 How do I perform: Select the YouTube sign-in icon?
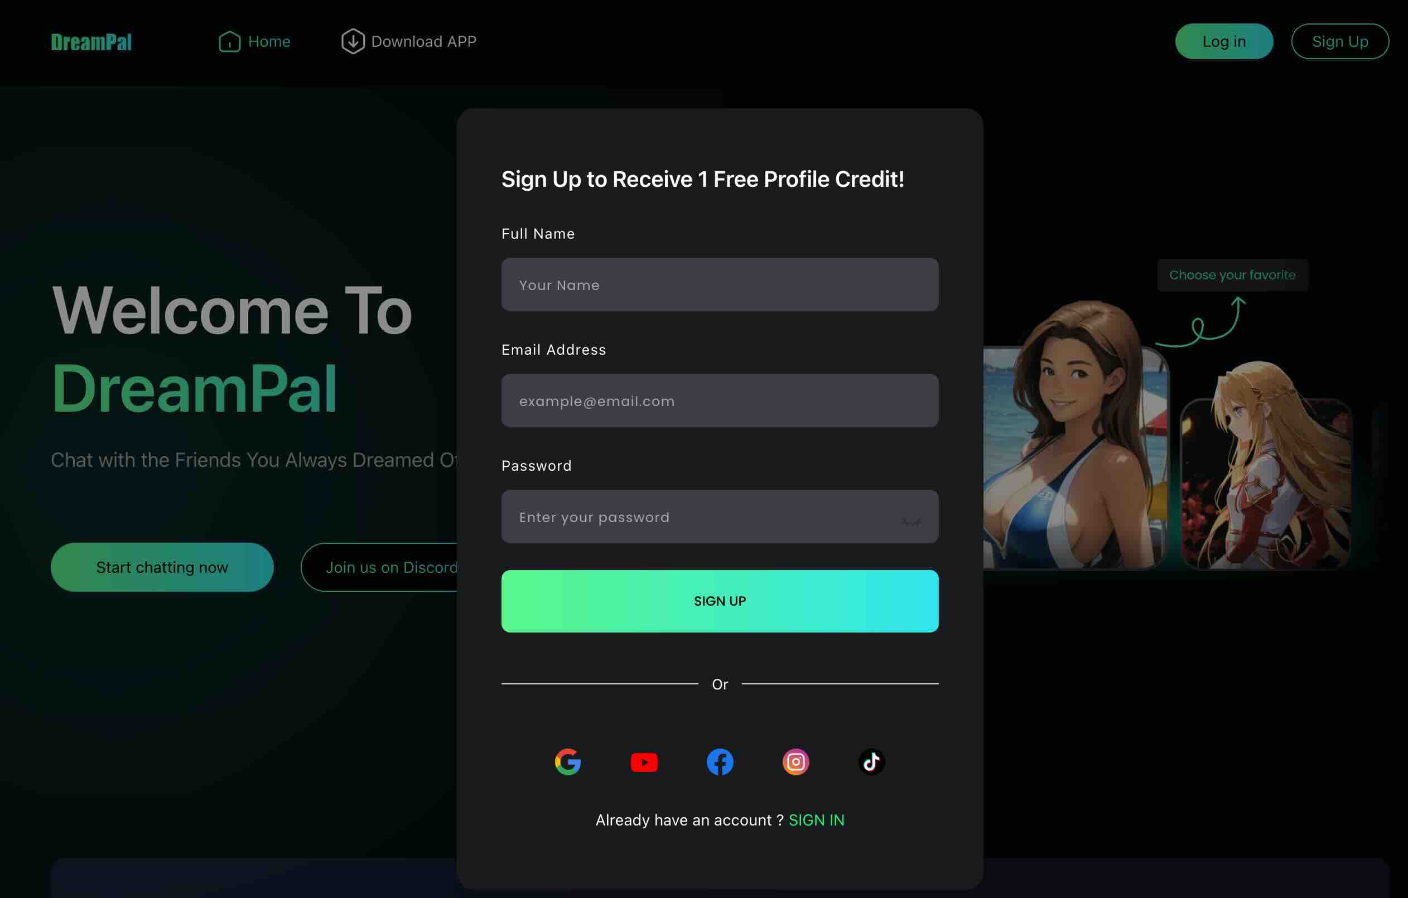(x=644, y=761)
